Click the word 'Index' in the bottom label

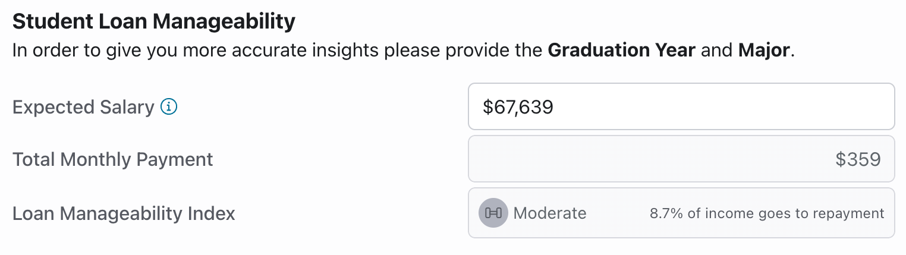coord(214,213)
